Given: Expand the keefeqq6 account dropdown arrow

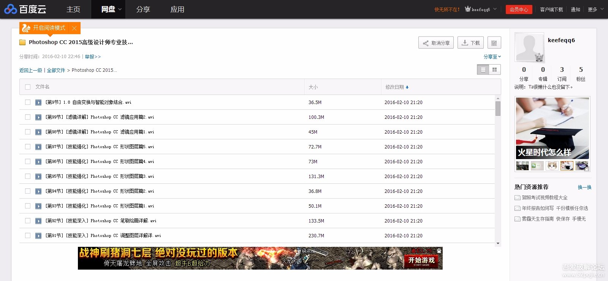Looking at the screenshot, I should [x=495, y=9].
